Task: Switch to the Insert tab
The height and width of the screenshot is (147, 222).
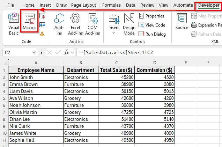Action: pos(45,5)
